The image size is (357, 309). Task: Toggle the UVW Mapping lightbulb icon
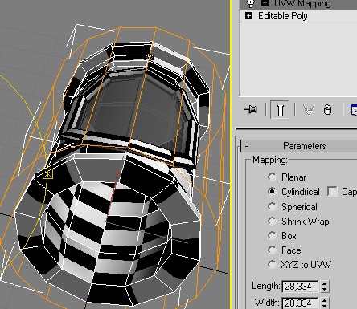click(x=251, y=3)
